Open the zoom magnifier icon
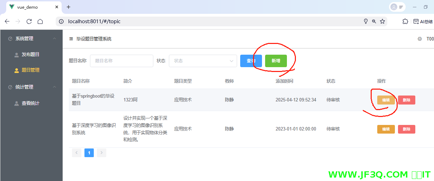This screenshot has height=181, width=434. [x=374, y=21]
